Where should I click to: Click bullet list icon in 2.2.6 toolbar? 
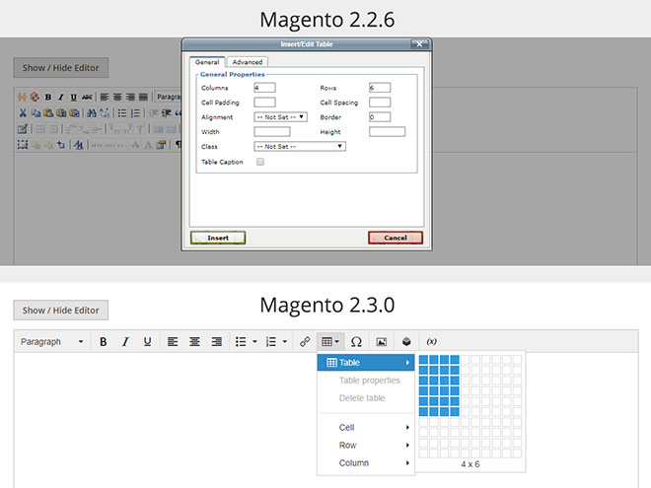tap(122, 112)
